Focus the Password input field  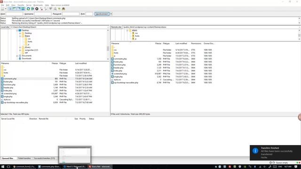coord(71,14)
